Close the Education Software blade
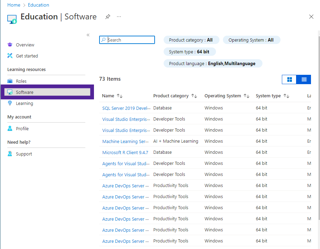The width and height of the screenshot is (320, 249). (x=311, y=17)
